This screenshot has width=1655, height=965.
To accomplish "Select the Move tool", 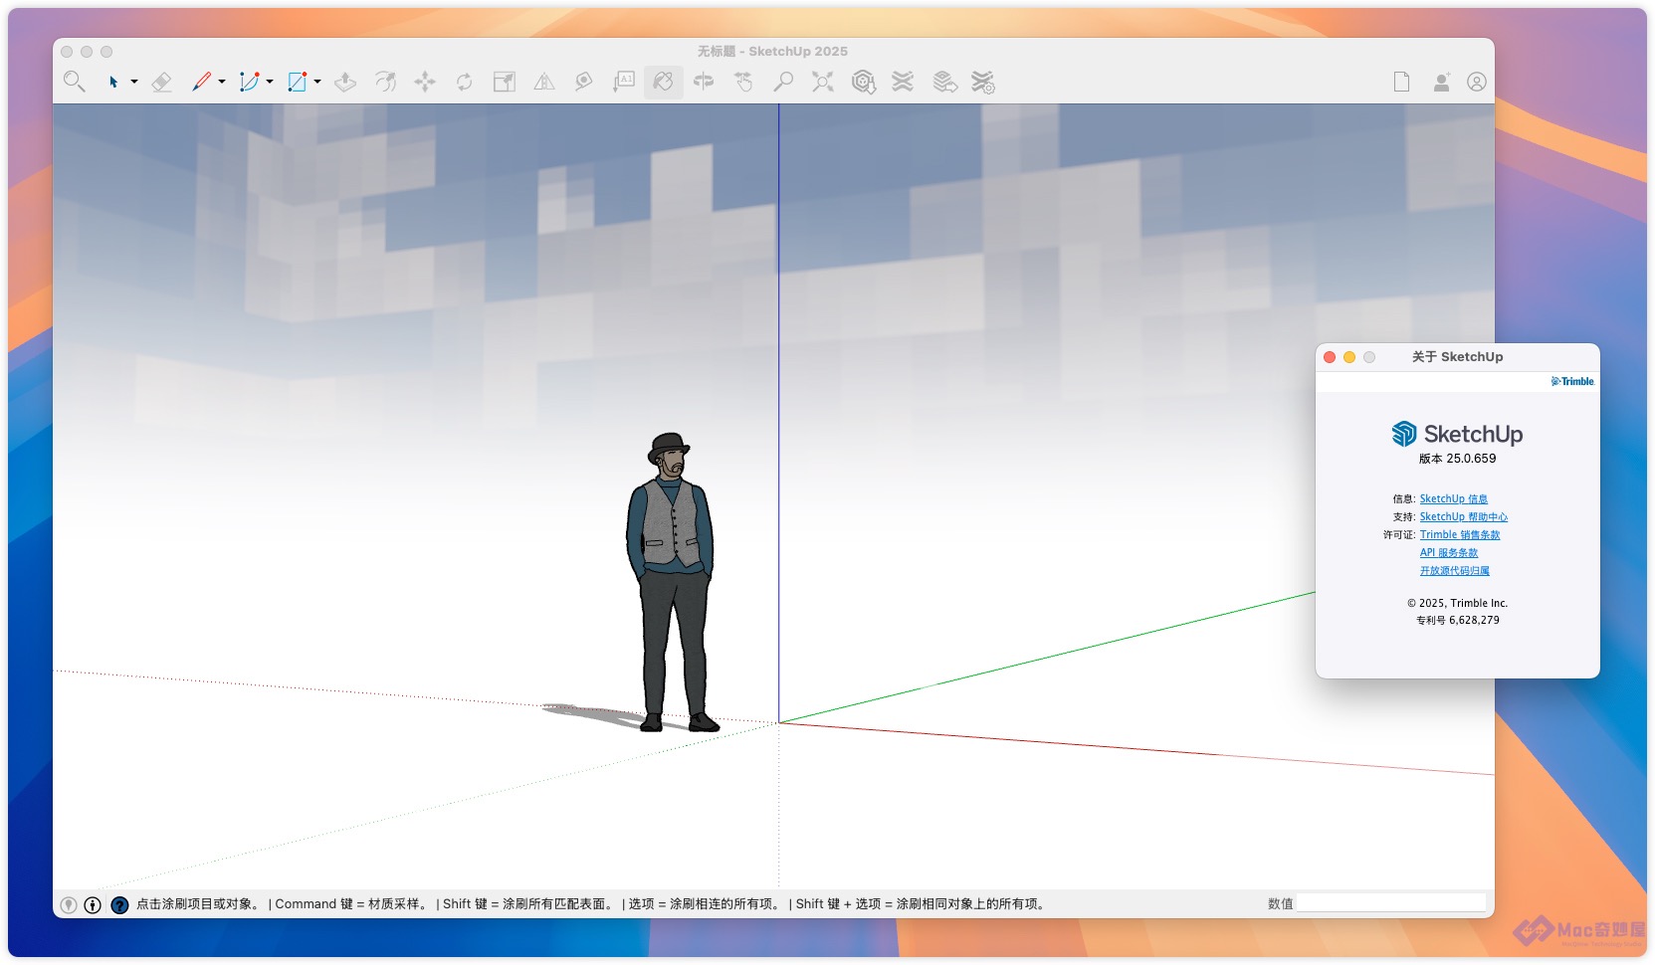I will 425,82.
